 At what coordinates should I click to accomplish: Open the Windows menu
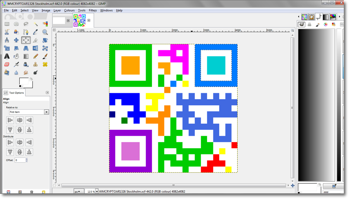pos(106,10)
